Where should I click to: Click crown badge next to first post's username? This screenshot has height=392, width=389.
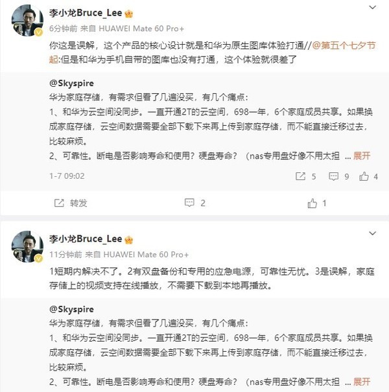click(x=128, y=13)
